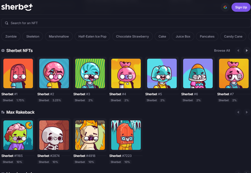Image resolution: width=251 pixels, height=173 pixels.
Task: Click next arrow in Max Rakeback section
Action: click(x=247, y=112)
